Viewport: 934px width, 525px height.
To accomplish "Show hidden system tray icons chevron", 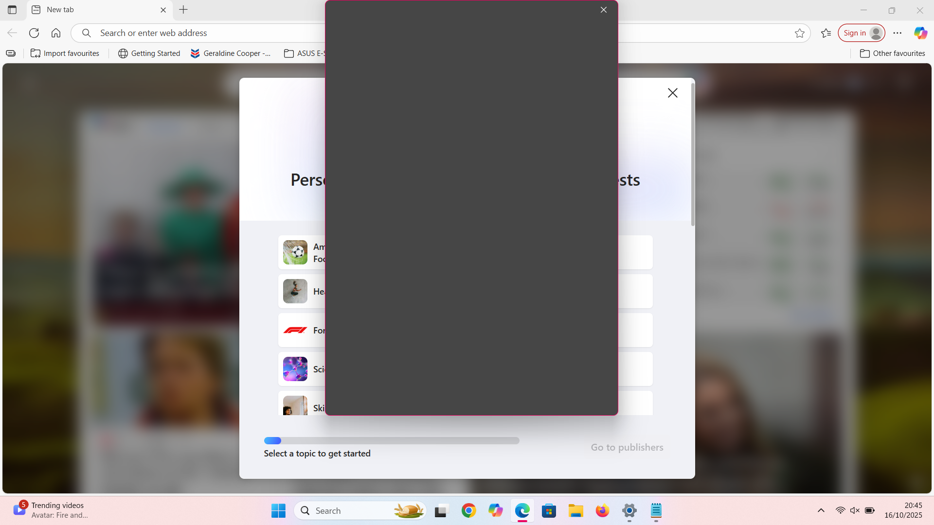I will (821, 510).
